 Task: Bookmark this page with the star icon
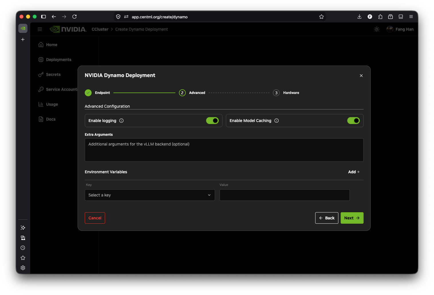tap(321, 17)
